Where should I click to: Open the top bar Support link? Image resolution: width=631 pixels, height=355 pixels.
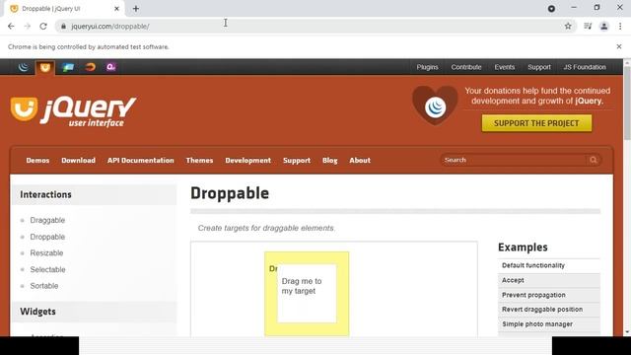coord(539,67)
